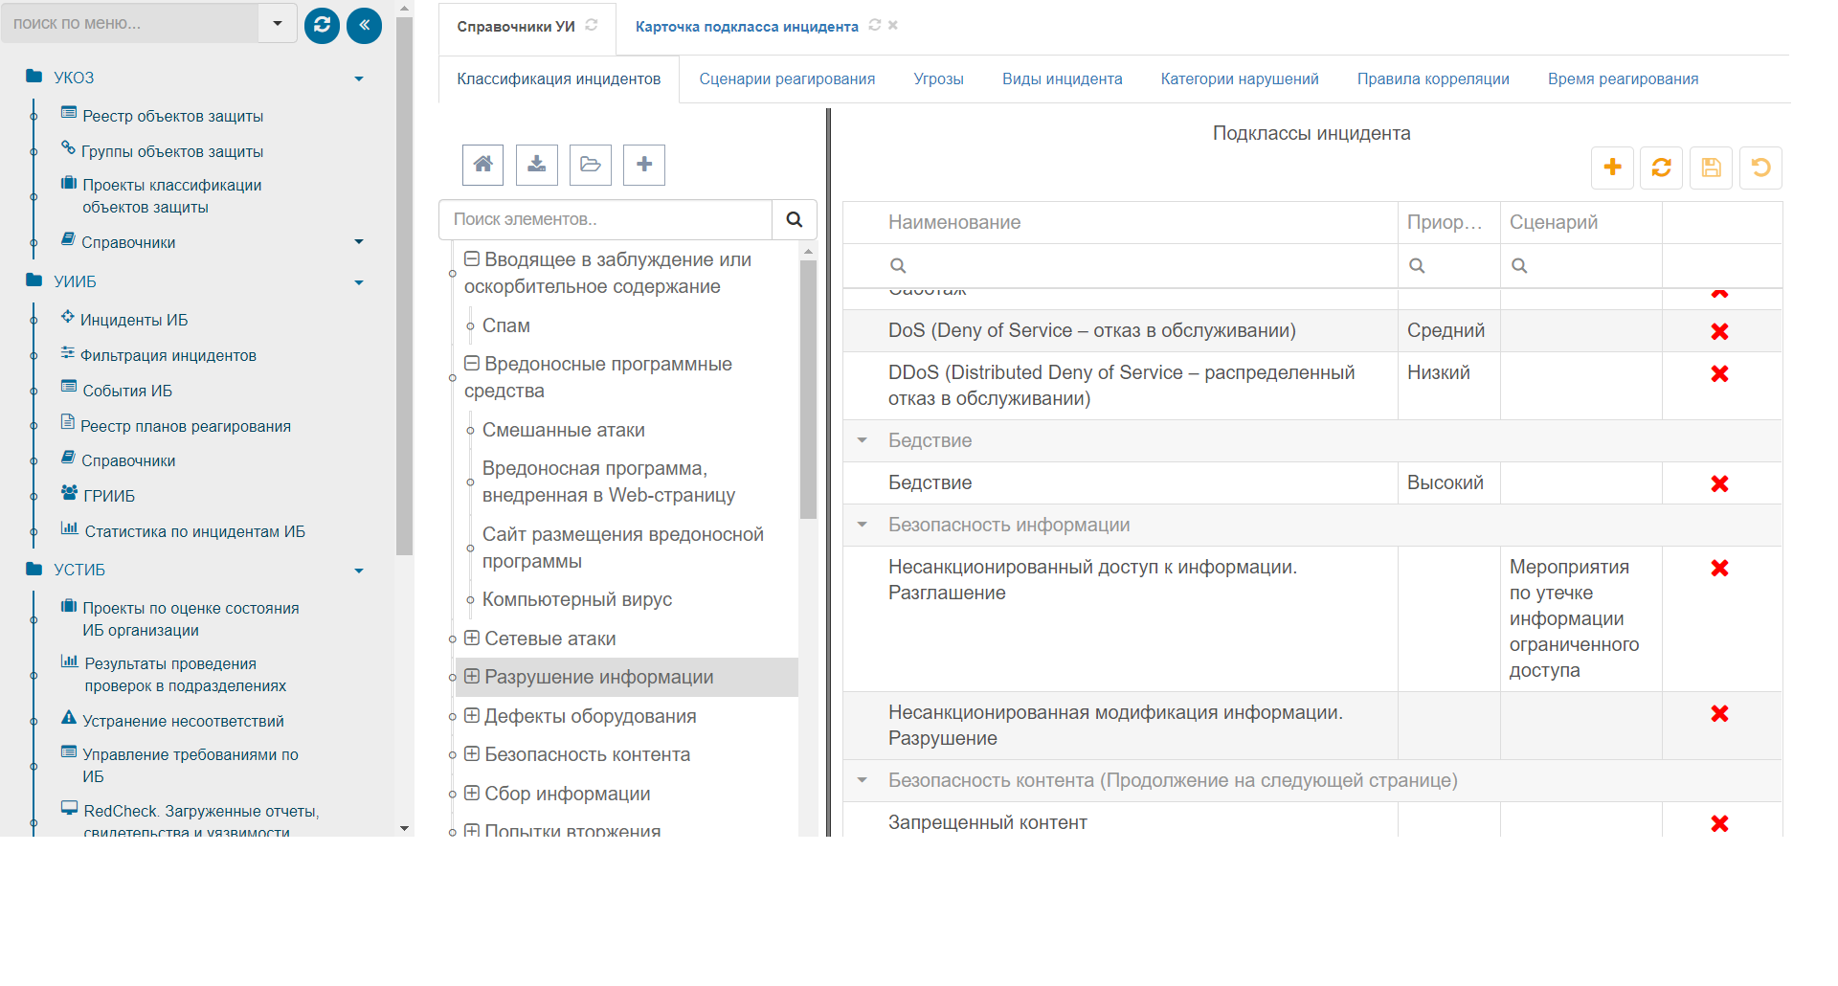Open Инциденты ИБ in the sidebar
The height and width of the screenshot is (986, 1838).
(x=133, y=320)
